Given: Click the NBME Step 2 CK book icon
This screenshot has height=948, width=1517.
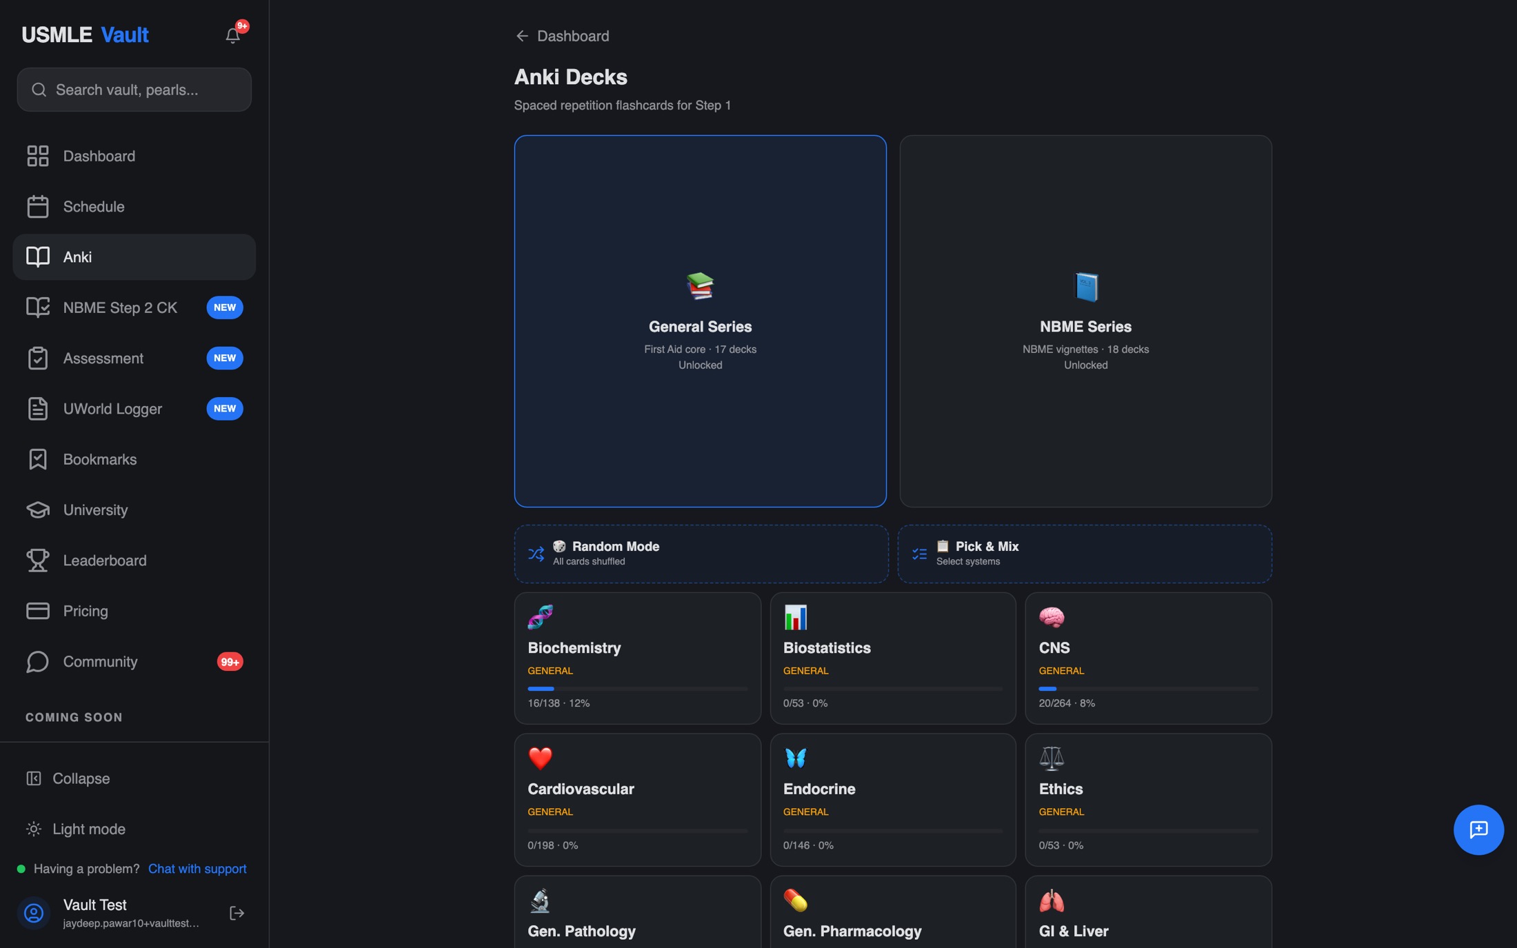Looking at the screenshot, I should [x=38, y=307].
